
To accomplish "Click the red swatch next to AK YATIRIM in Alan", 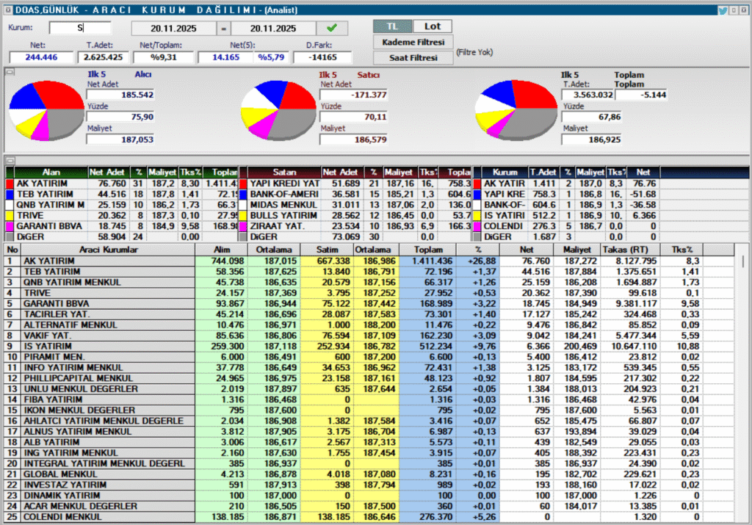I will tap(10, 184).
